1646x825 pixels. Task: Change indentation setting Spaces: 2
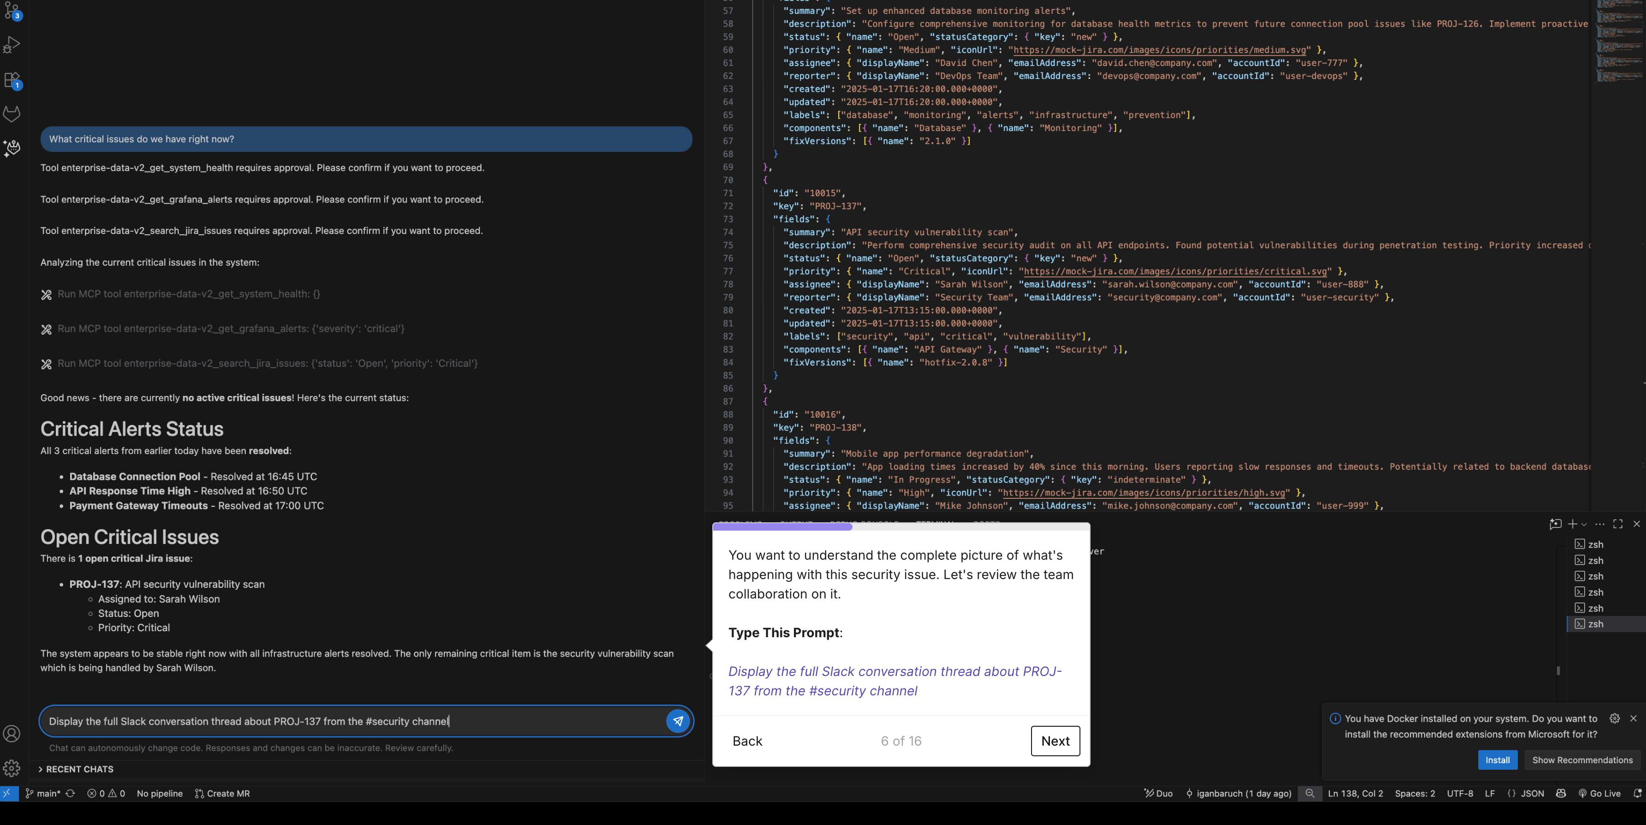tap(1415, 793)
